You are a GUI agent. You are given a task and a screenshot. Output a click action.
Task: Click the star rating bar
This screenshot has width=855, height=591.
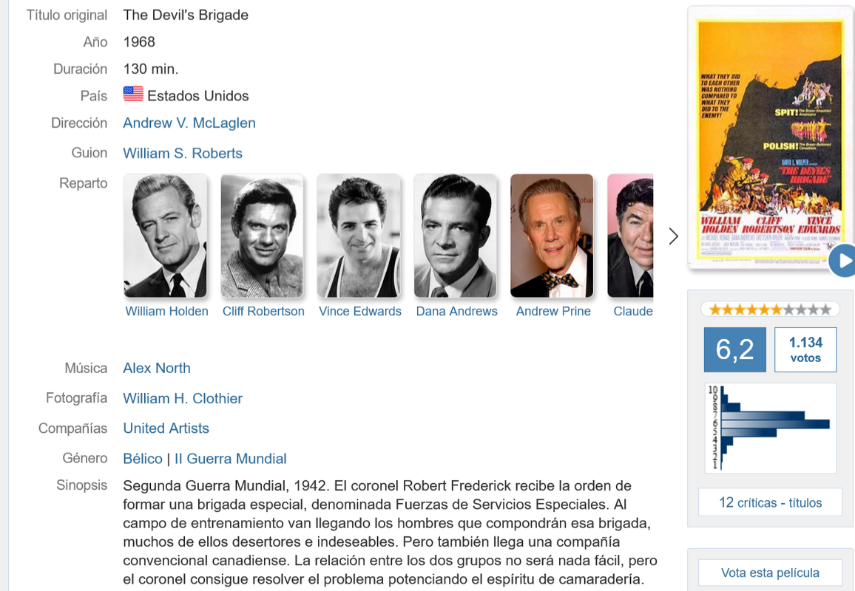click(770, 310)
